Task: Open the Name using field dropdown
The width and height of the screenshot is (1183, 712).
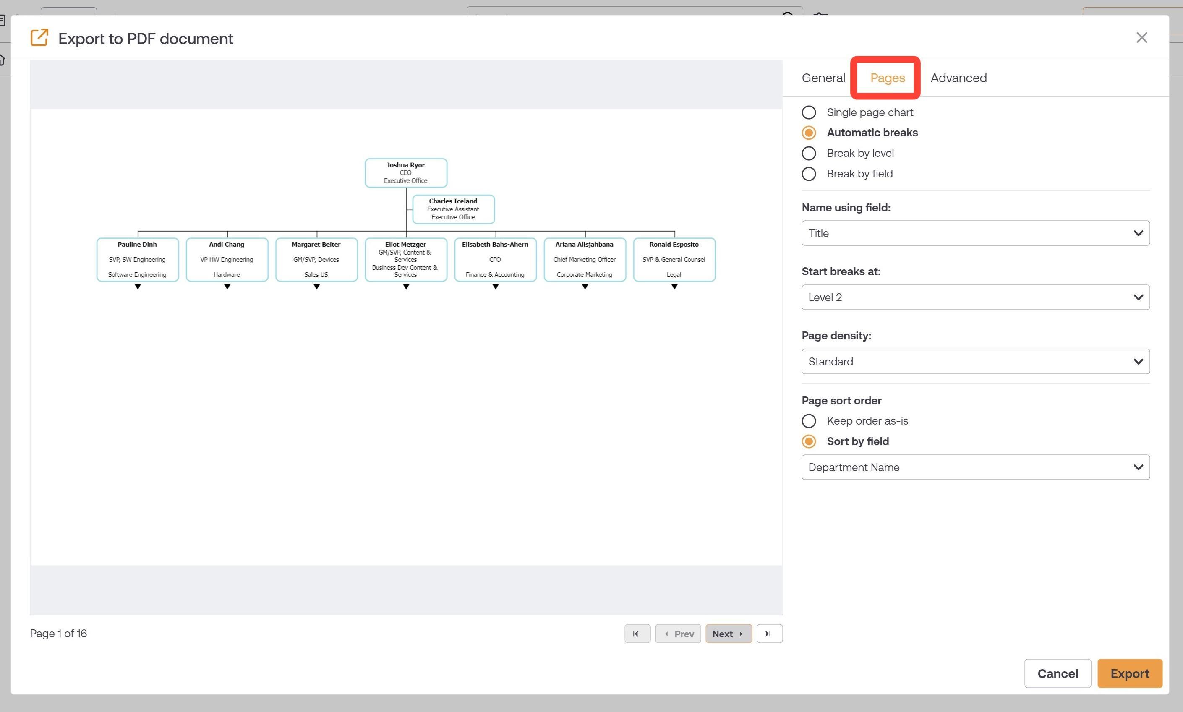Action: [x=975, y=233]
